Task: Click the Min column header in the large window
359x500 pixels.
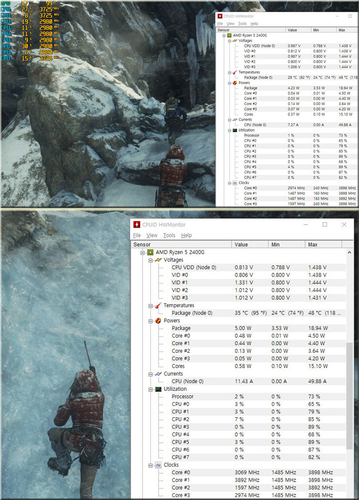Action: pyautogui.click(x=287, y=245)
